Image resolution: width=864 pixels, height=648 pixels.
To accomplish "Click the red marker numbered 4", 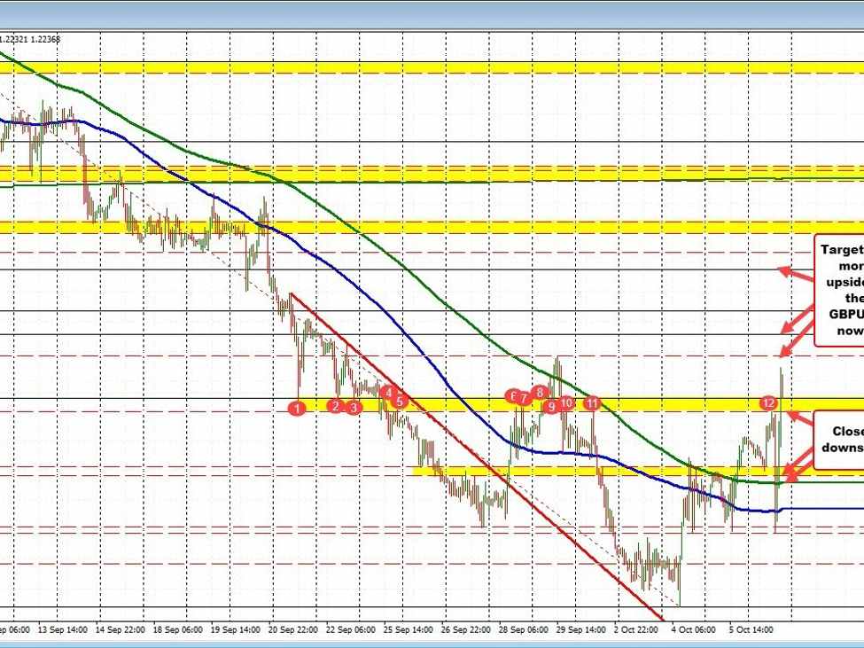I will (387, 391).
